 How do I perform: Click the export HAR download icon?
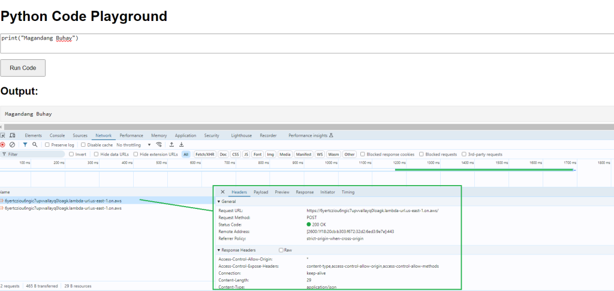pyautogui.click(x=181, y=145)
